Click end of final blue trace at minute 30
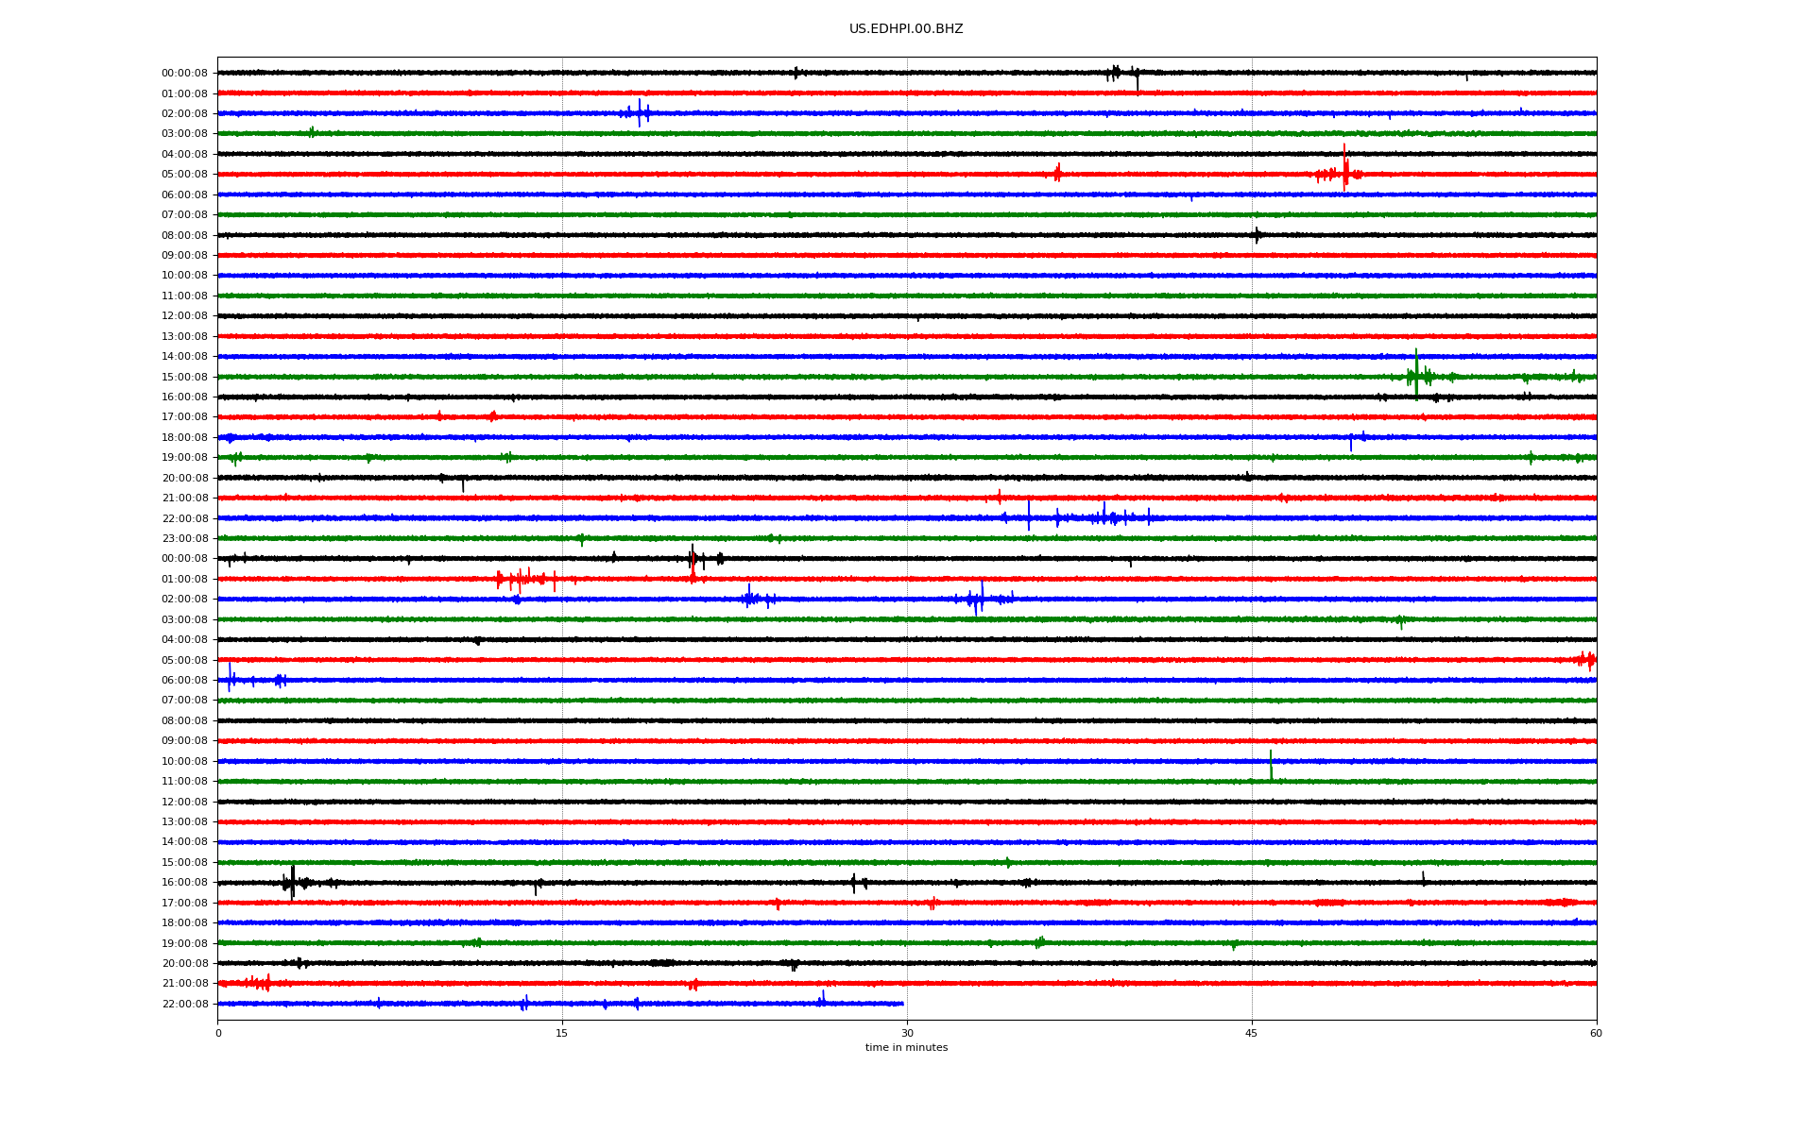Screen dimensions: 1814x1133 tap(902, 1004)
